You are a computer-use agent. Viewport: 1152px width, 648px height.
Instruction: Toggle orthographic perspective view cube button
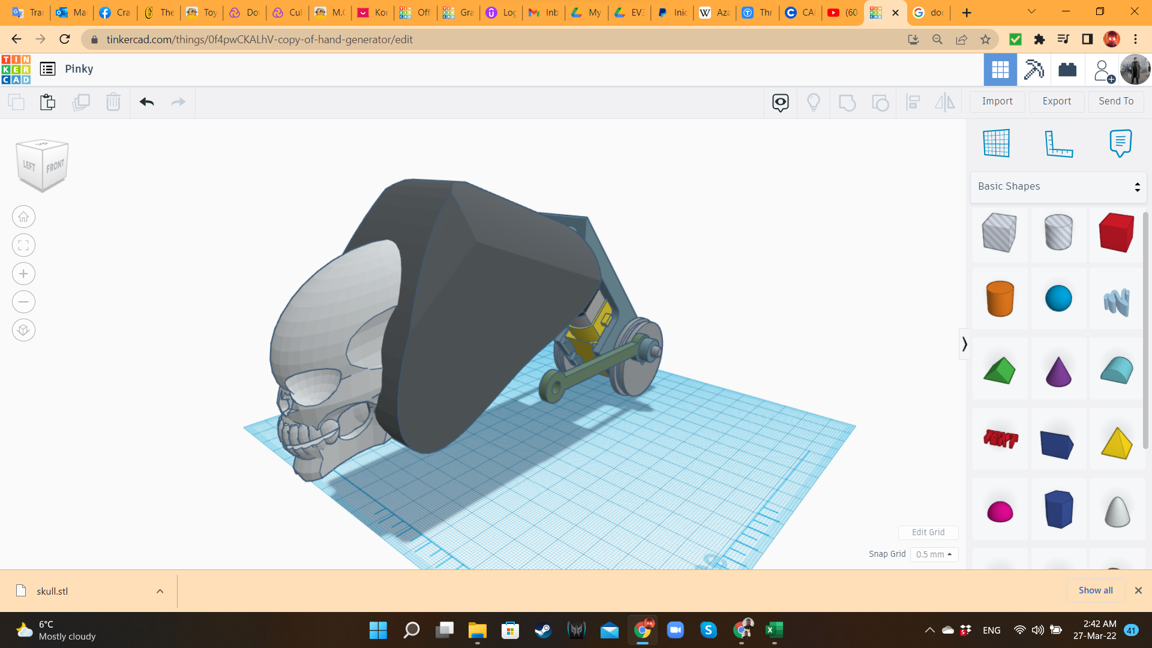coord(23,330)
